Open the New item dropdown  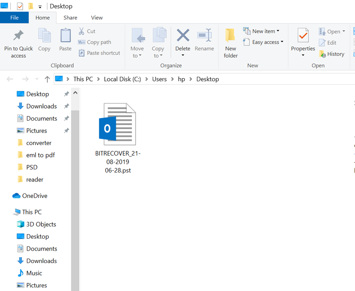(261, 31)
